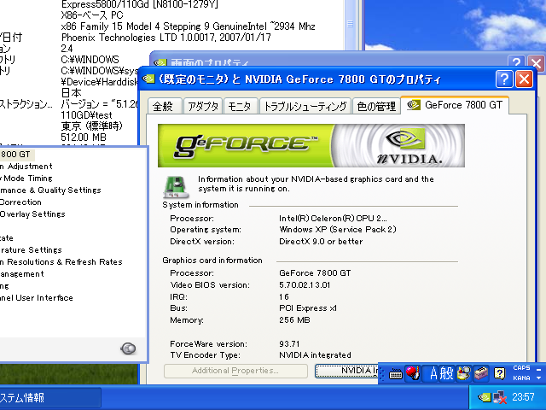The width and height of the screenshot is (546, 410).
Task: Click the NVIDIA tray icon in taskbar
Action: pos(484,397)
